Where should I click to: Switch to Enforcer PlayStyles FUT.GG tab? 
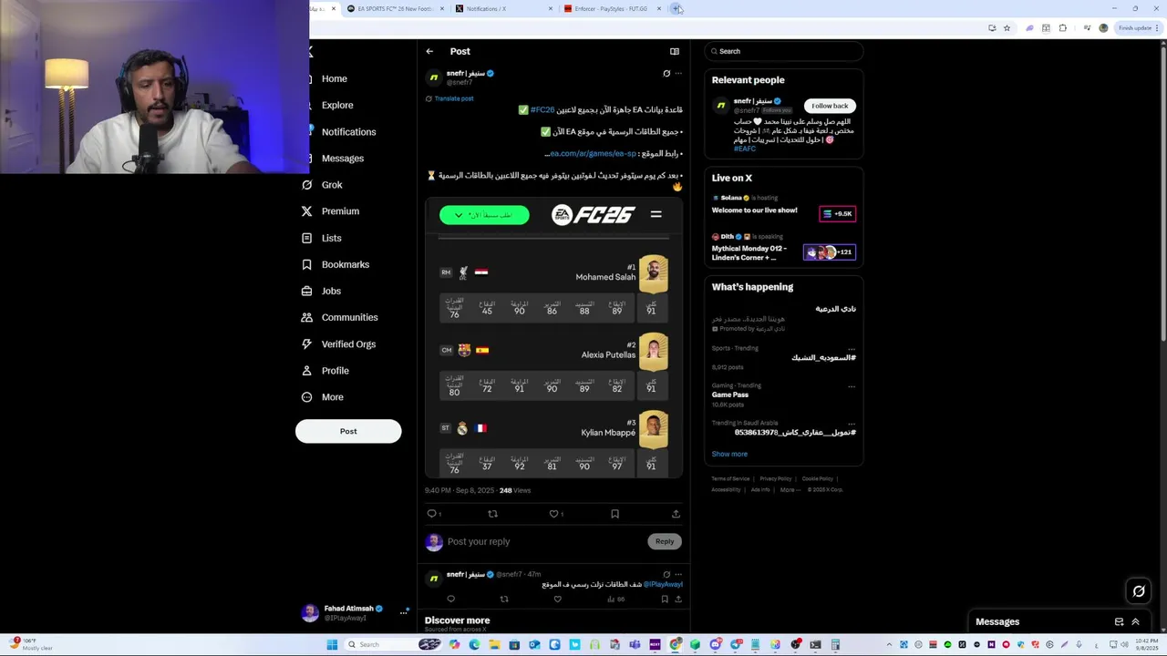[612, 9]
